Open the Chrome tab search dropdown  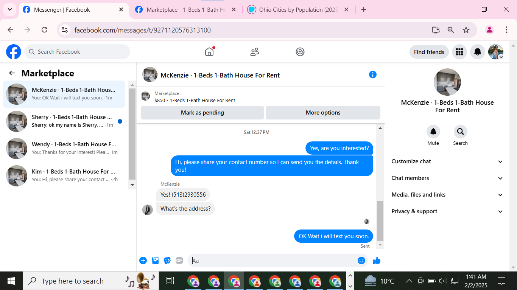tap(9, 9)
